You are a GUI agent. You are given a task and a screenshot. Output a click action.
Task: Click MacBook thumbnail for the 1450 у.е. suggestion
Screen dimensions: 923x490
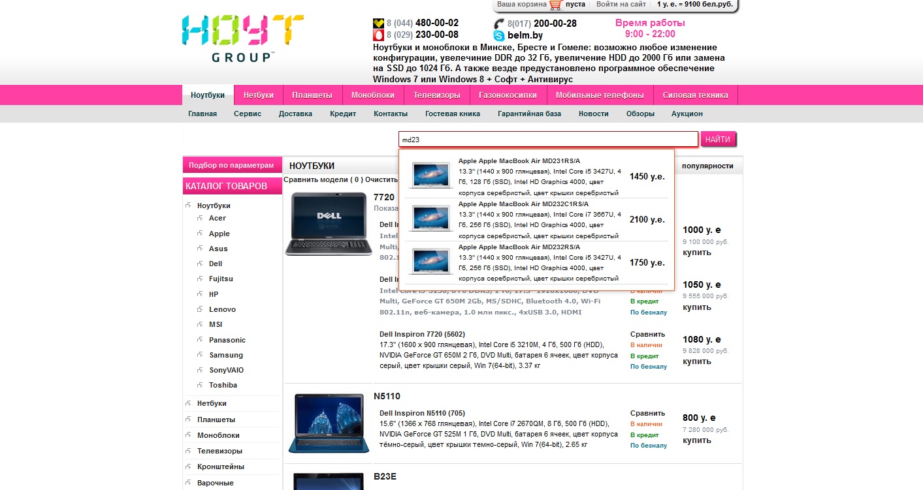click(x=431, y=176)
